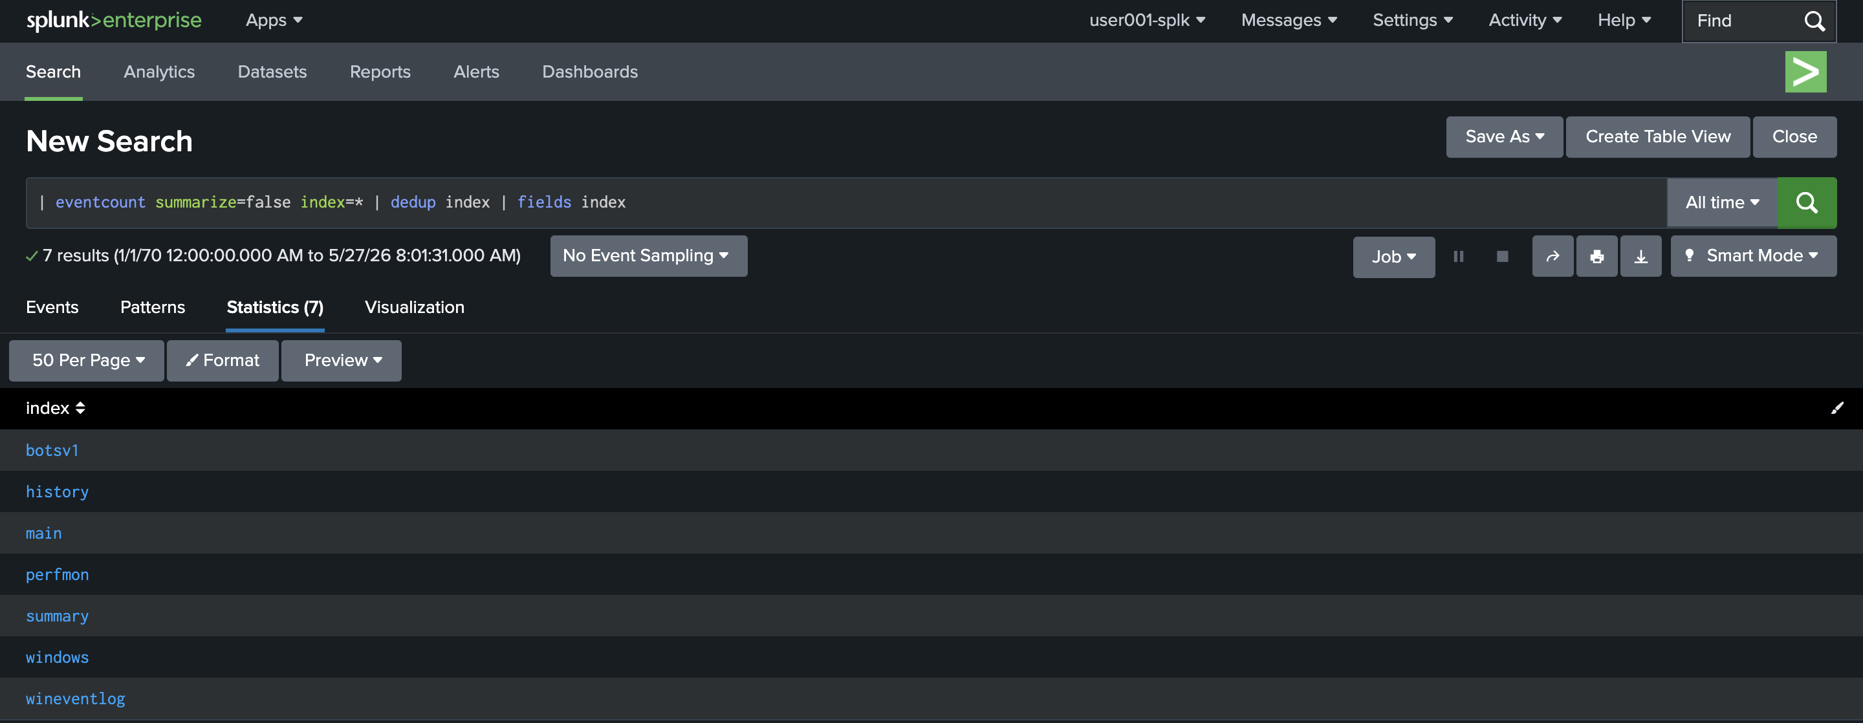The height and width of the screenshot is (723, 1863).
Task: Expand the Save As menu
Action: pos(1504,136)
